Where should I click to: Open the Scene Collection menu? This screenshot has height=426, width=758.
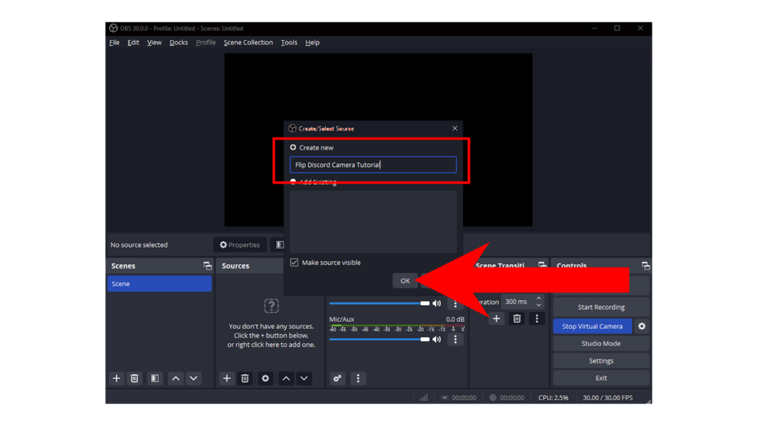click(x=248, y=42)
